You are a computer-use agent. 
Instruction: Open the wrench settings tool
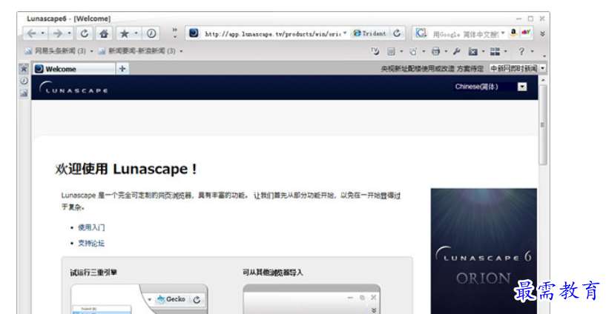click(x=456, y=51)
